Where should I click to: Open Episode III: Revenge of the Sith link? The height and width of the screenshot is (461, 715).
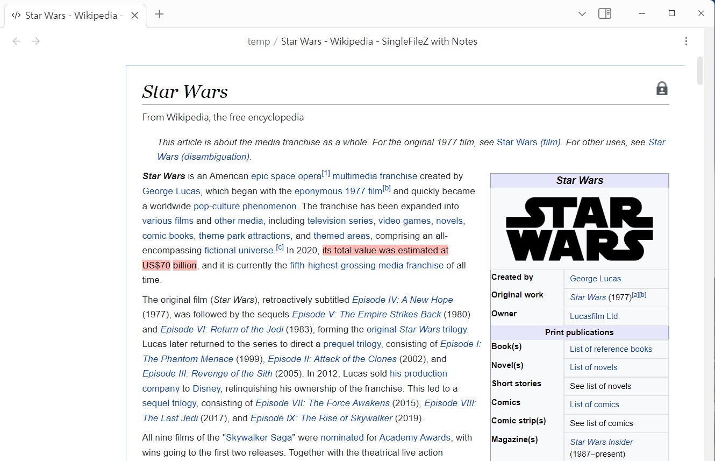tap(208, 373)
